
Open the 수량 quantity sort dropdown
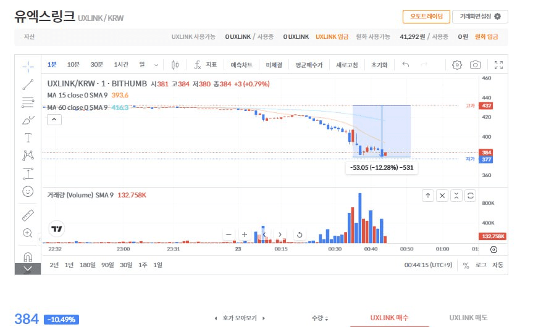point(320,318)
